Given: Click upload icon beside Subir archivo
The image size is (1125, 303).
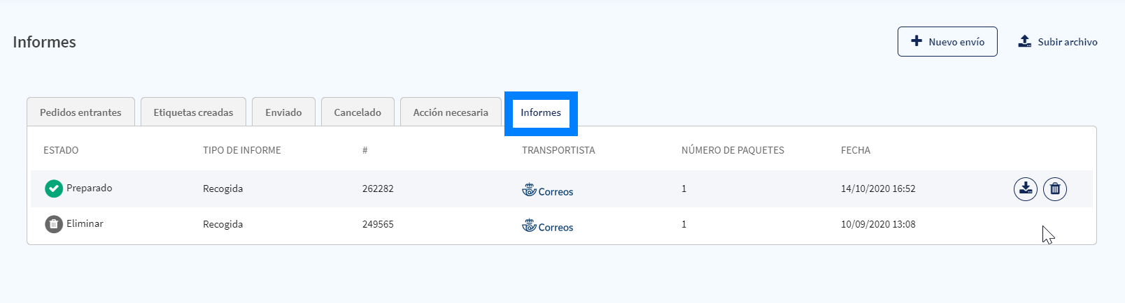Looking at the screenshot, I should (x=1024, y=41).
